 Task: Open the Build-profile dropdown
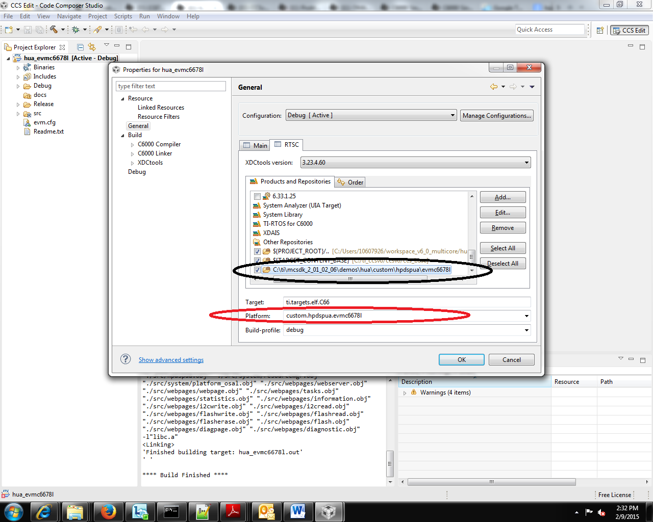526,330
